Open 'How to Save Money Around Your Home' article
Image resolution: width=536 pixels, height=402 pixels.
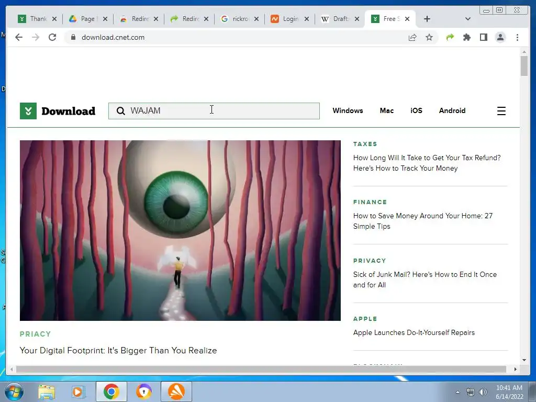tap(423, 221)
